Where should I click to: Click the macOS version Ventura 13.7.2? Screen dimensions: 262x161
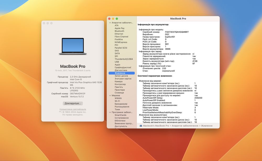[77, 97]
